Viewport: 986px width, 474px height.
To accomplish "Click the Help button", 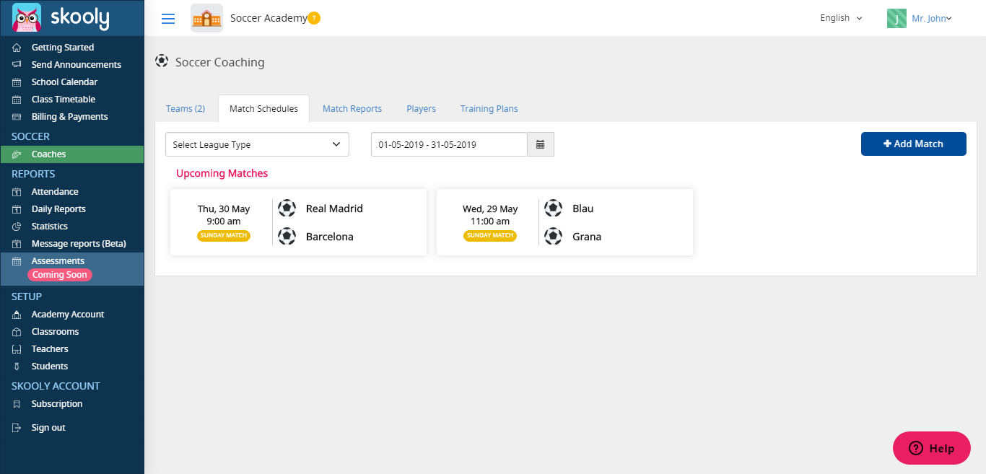I will point(932,448).
